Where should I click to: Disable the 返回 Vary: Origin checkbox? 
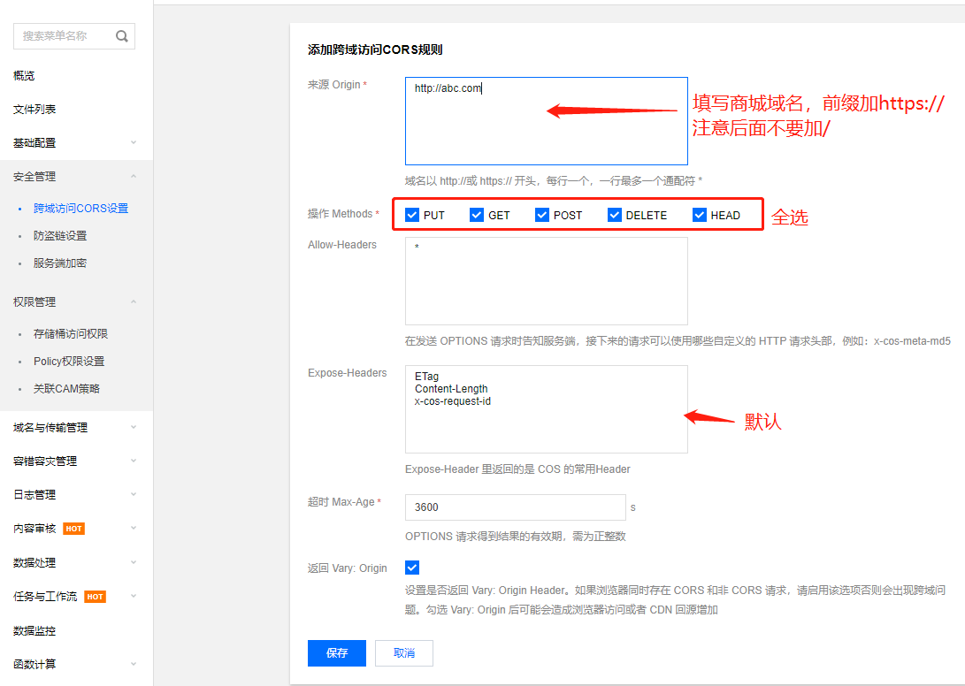[x=412, y=568]
